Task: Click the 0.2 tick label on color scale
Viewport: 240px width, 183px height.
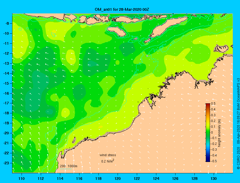Action: [x=213, y=121]
